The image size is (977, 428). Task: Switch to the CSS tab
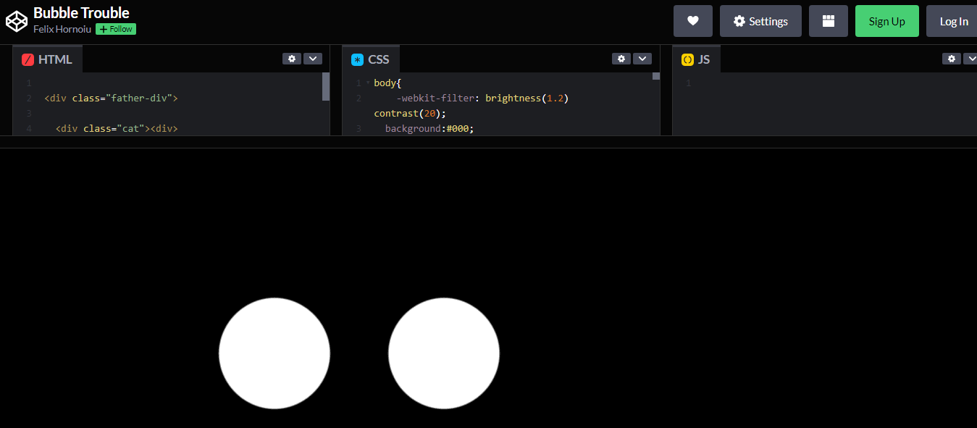point(377,59)
